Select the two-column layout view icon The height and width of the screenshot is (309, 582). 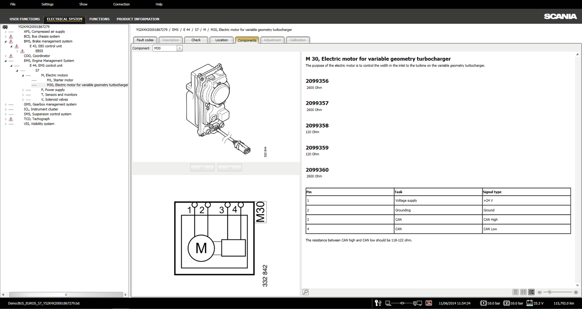tap(523, 292)
